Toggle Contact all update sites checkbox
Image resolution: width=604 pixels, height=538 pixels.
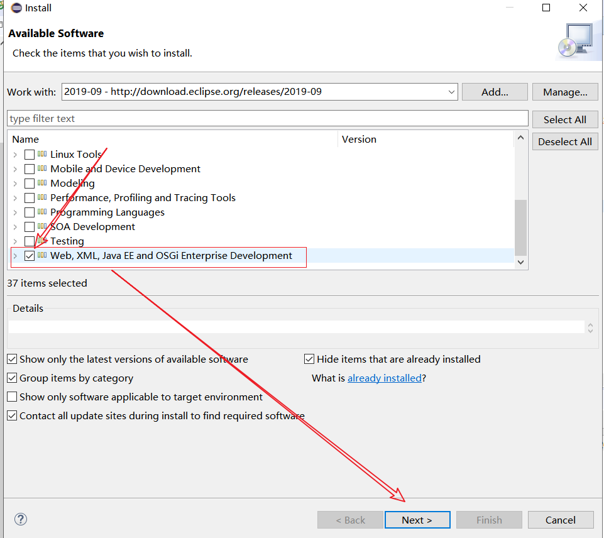[12, 415]
